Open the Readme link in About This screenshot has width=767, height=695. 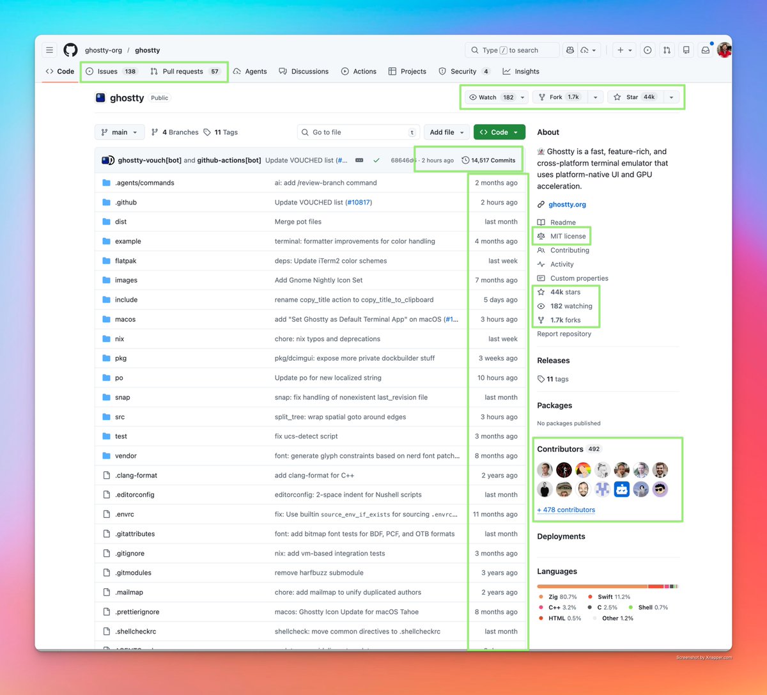tap(557, 223)
